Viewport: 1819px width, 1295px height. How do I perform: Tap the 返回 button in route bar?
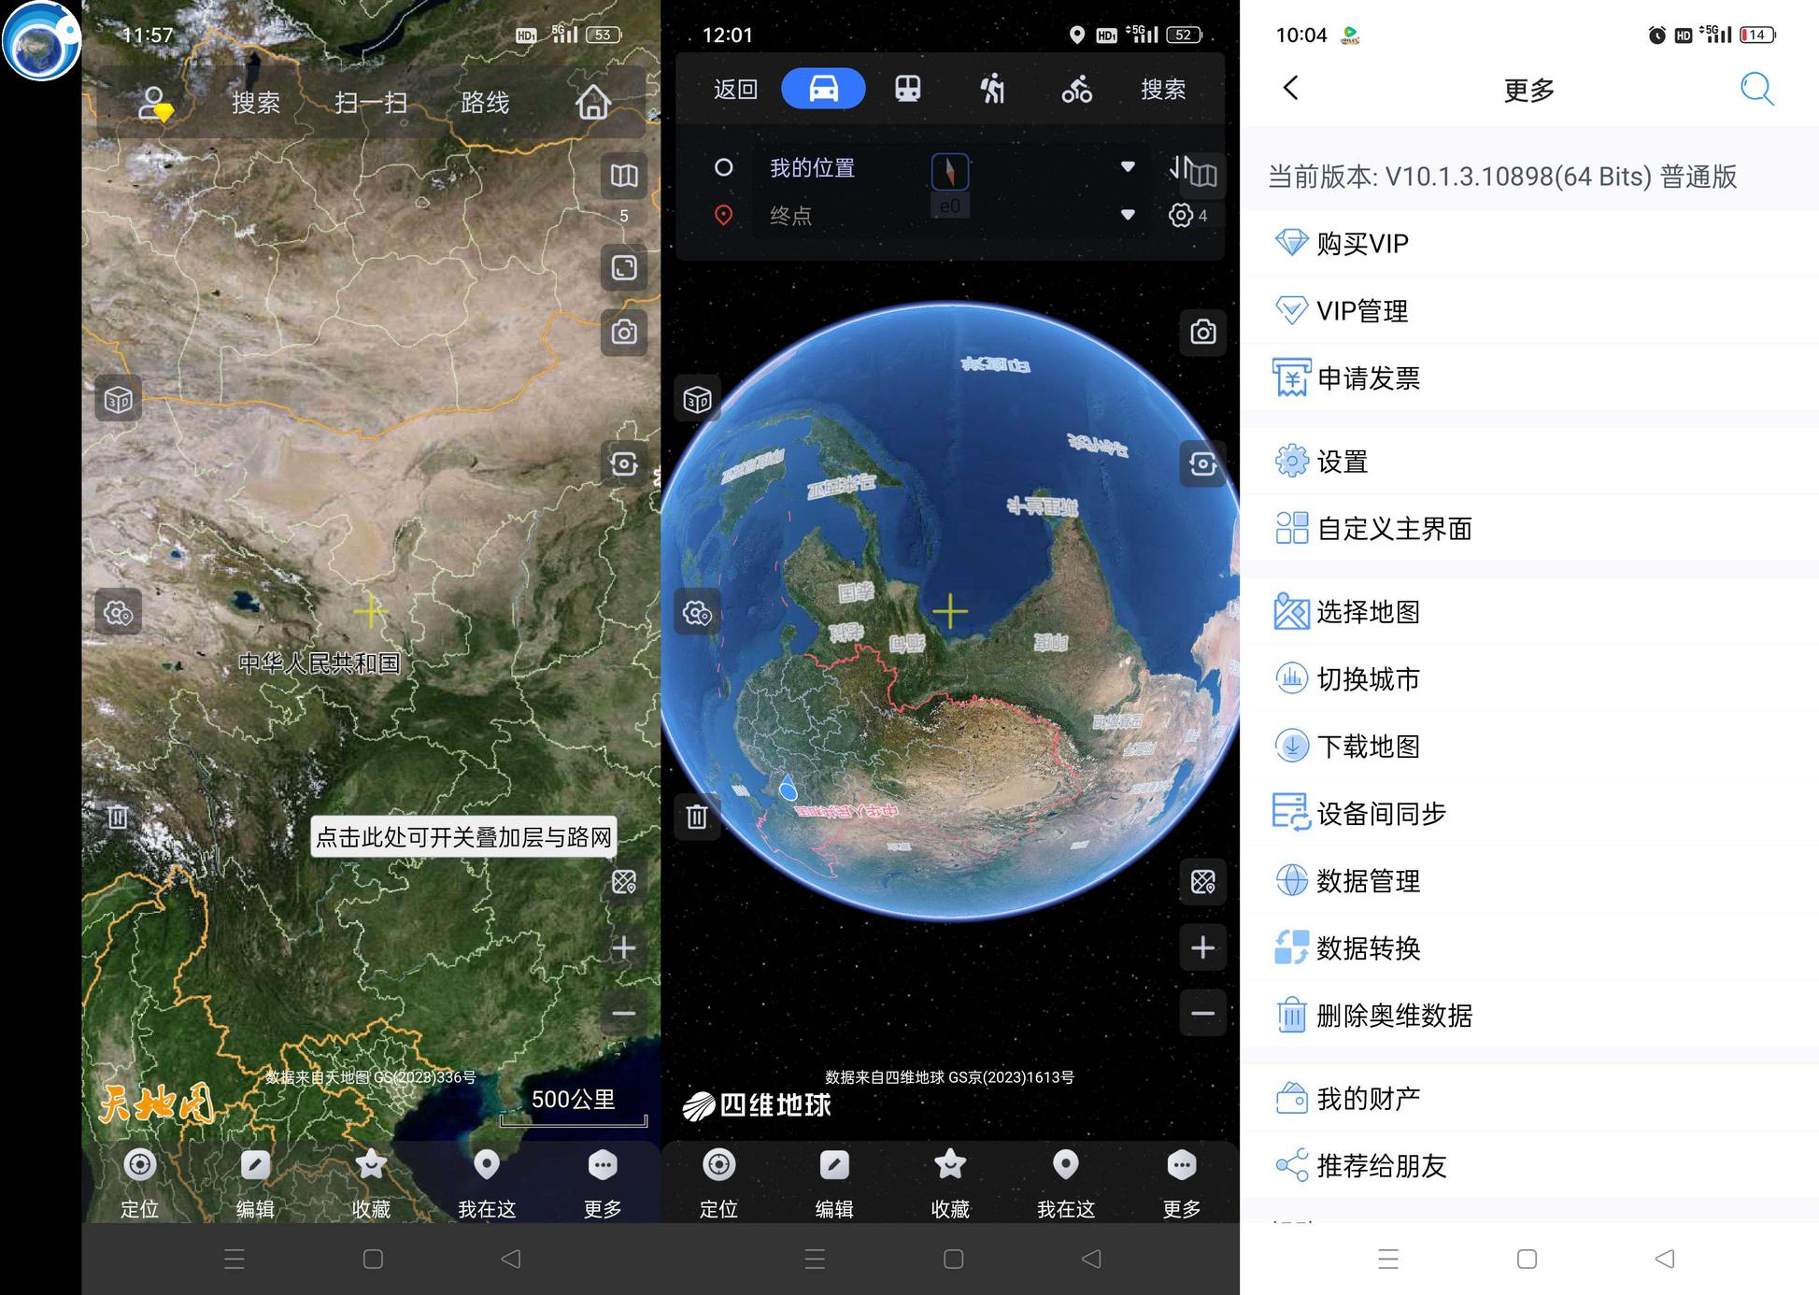(x=735, y=89)
